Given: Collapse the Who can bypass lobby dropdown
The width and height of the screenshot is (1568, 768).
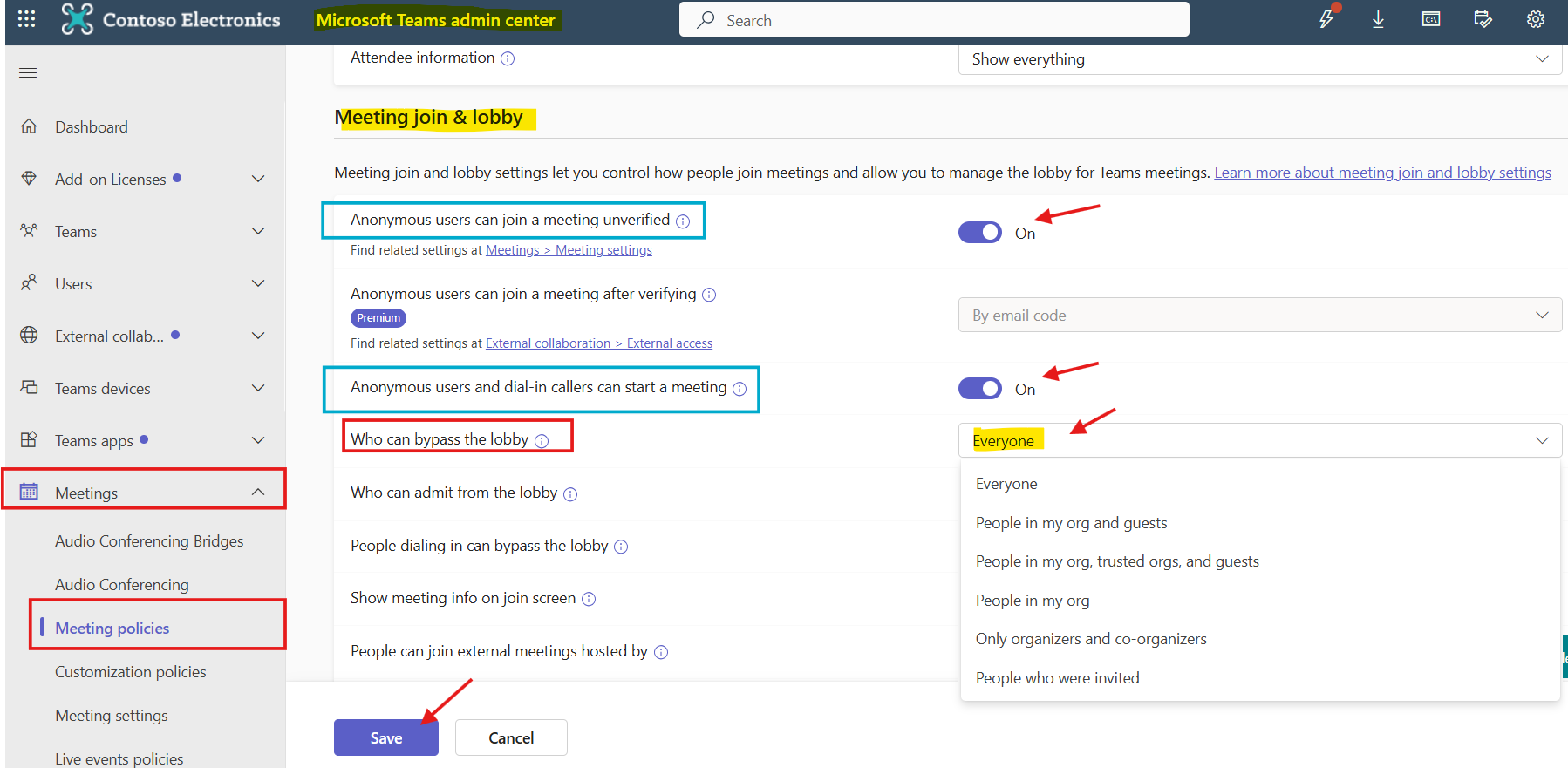Looking at the screenshot, I should click(1260, 440).
